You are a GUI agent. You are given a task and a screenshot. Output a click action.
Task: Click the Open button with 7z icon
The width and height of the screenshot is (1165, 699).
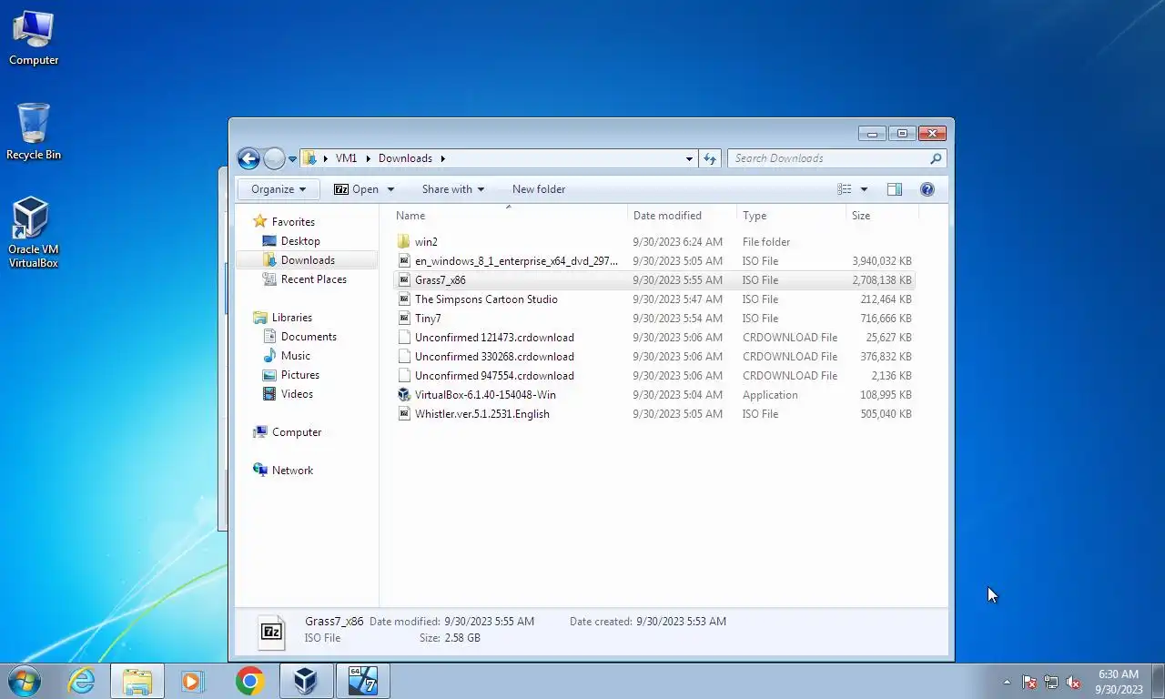(x=356, y=189)
